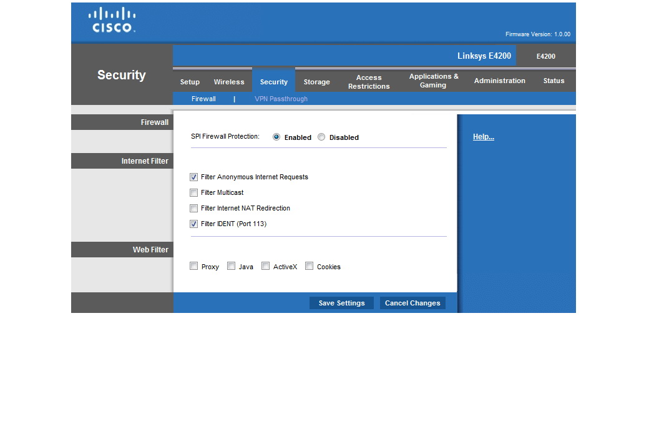Switch to the Wireless tab
The height and width of the screenshot is (431, 649).
click(229, 82)
